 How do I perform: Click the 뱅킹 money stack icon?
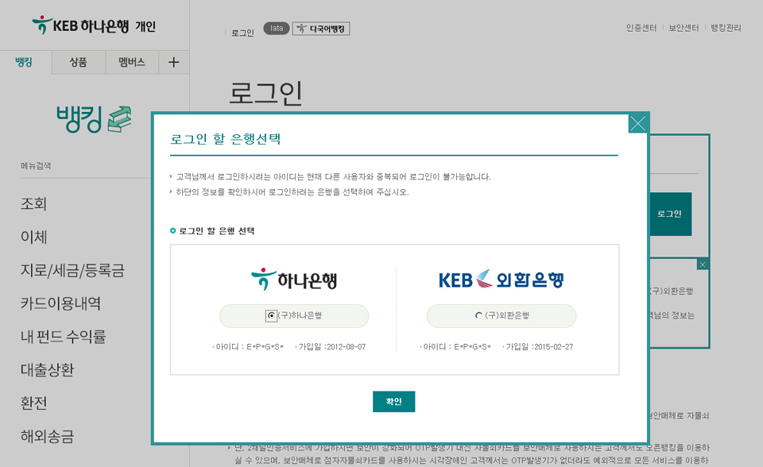tap(120, 119)
